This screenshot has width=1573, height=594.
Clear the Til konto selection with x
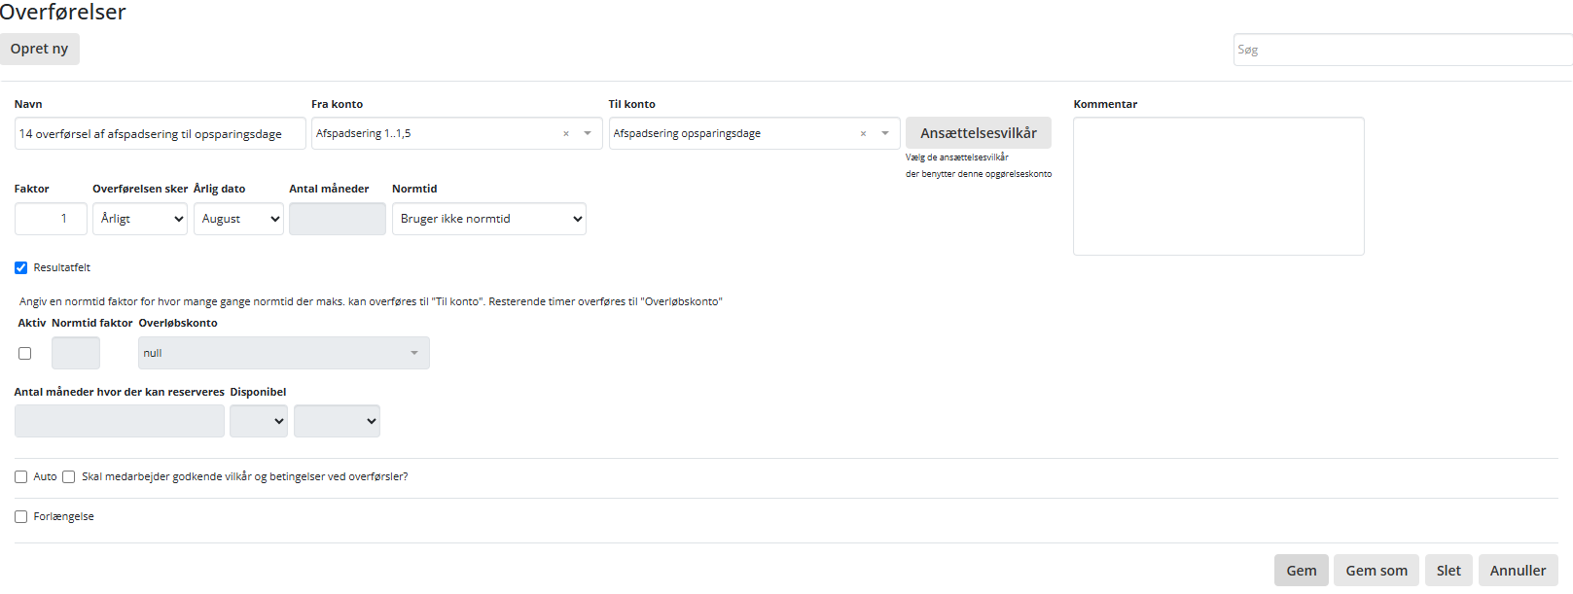tap(863, 134)
